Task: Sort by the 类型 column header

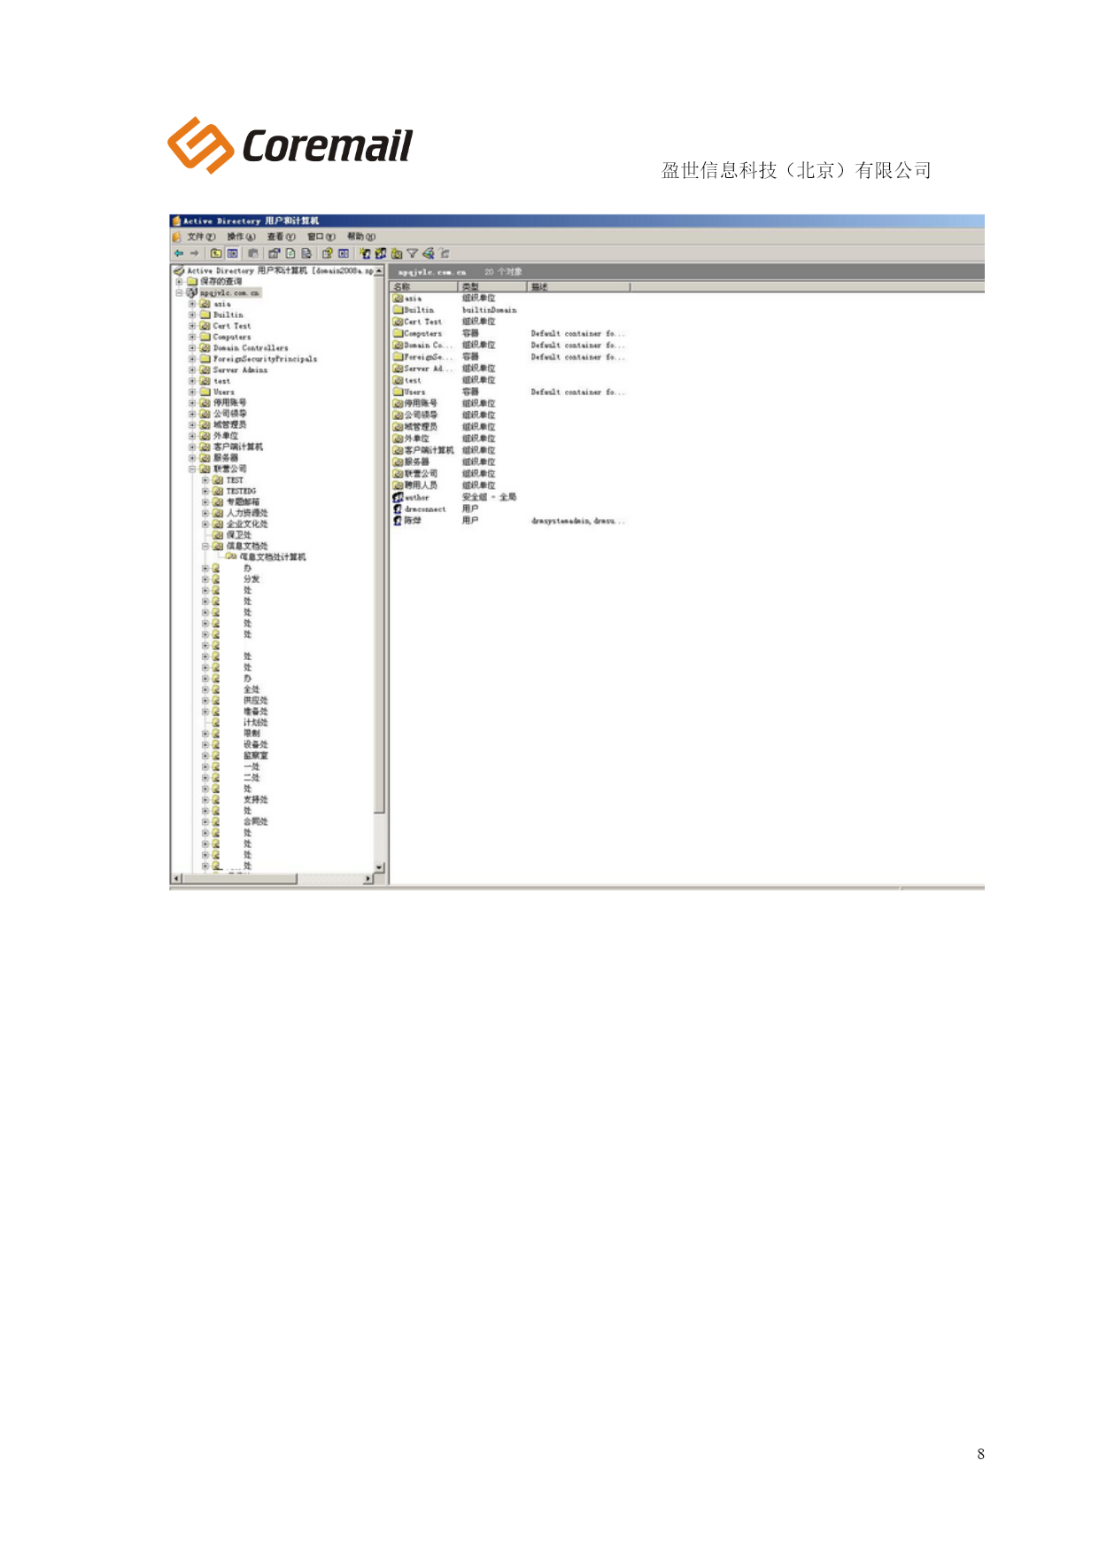Action: point(492,287)
